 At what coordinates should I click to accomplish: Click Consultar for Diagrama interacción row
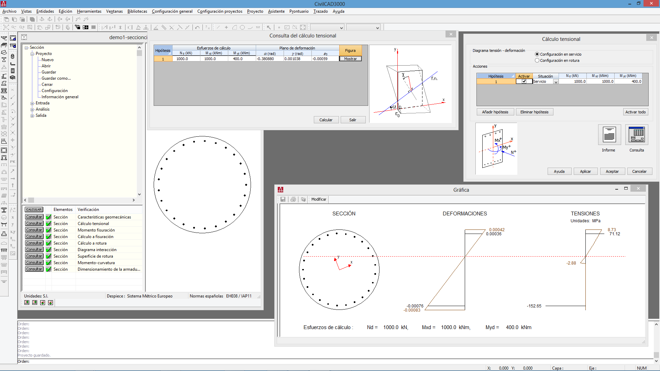(x=34, y=250)
